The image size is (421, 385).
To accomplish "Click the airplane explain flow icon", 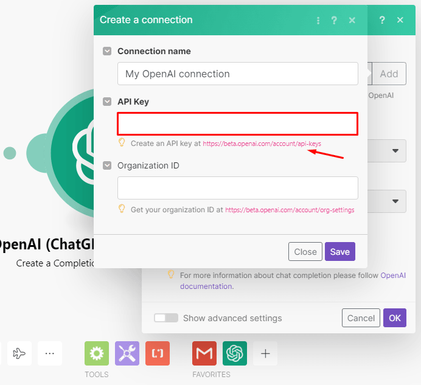I will coord(19,353).
